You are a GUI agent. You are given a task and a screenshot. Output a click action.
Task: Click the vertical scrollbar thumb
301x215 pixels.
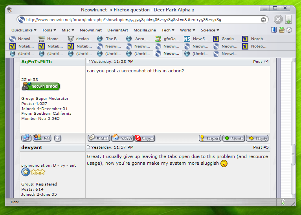[293, 154]
